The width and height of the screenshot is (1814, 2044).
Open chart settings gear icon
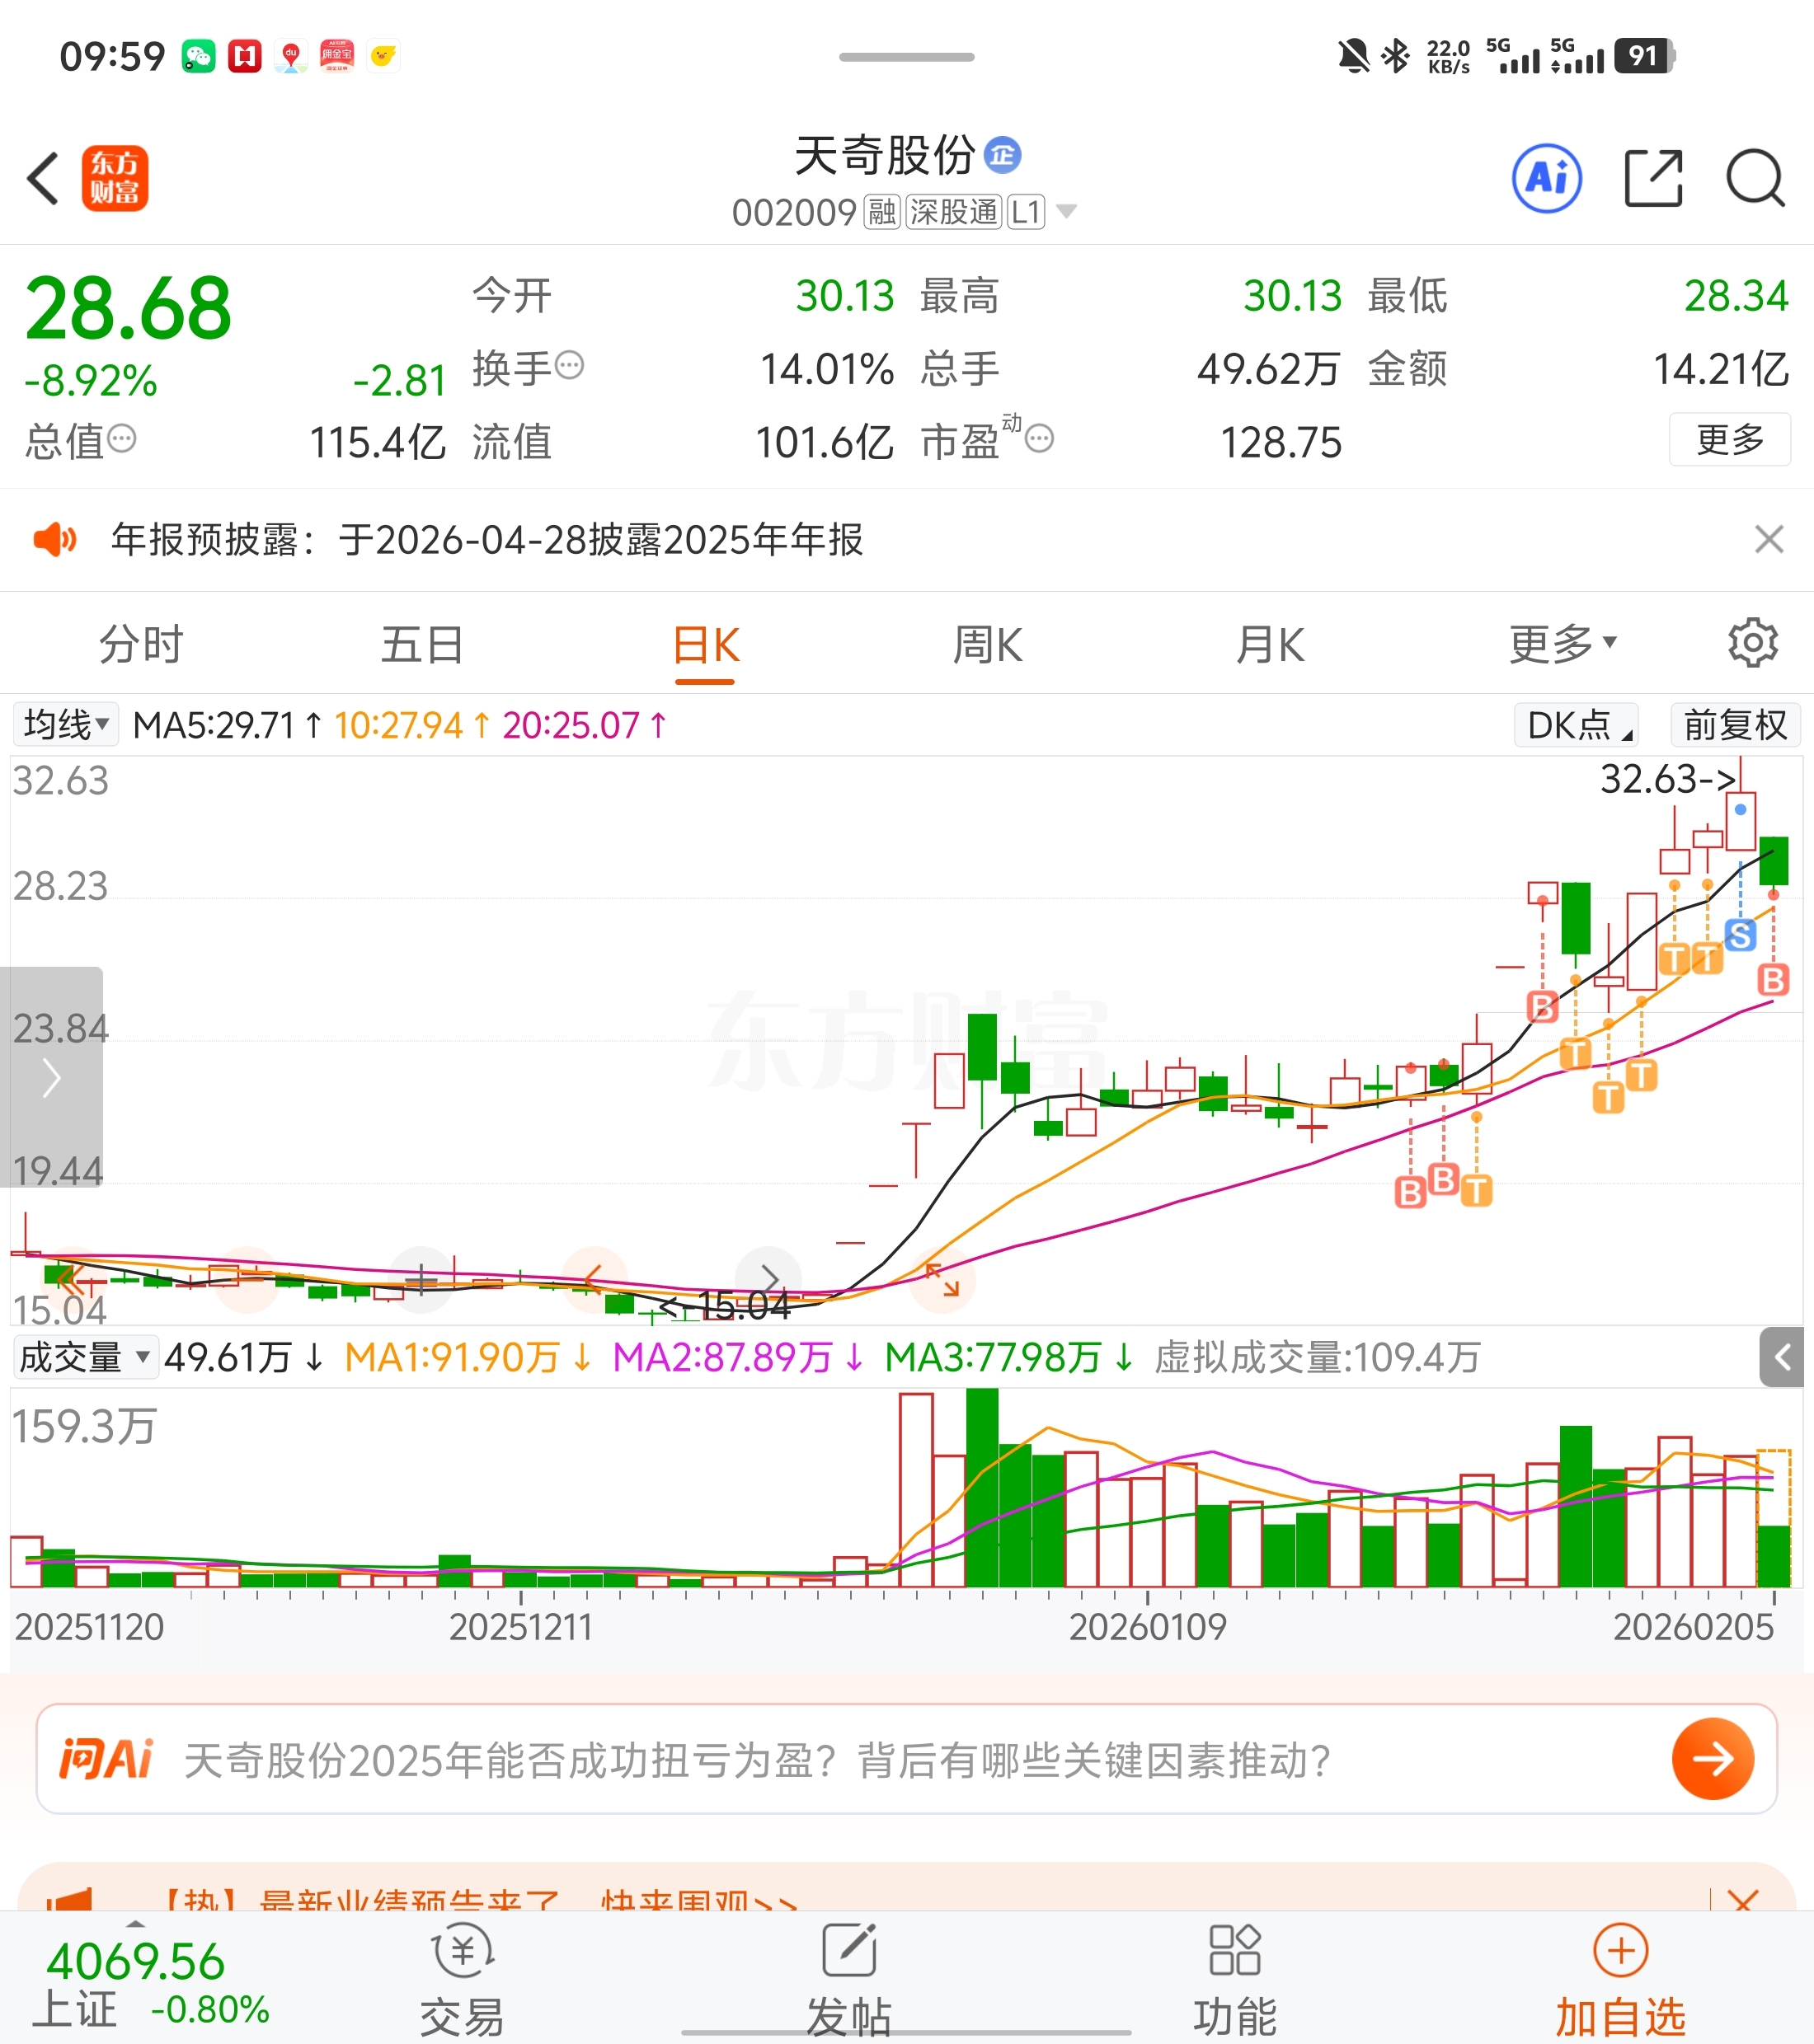coord(1752,643)
